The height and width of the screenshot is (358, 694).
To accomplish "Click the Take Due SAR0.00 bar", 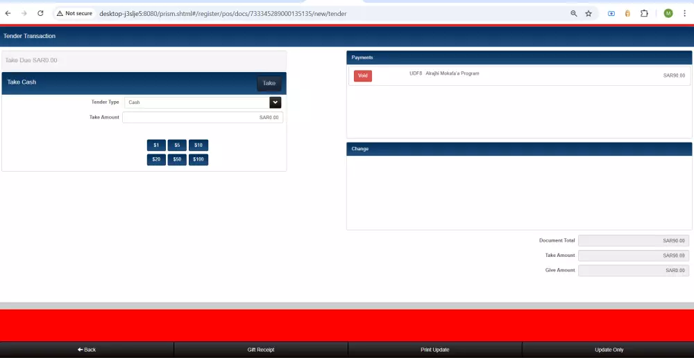I will [144, 60].
